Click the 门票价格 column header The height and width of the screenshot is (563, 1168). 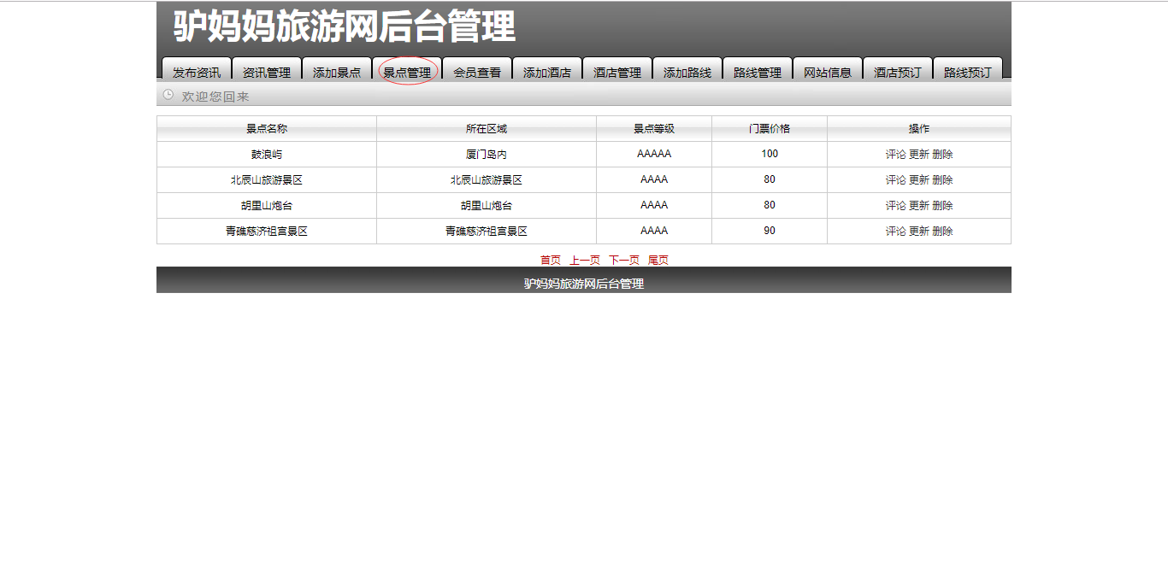[770, 129]
